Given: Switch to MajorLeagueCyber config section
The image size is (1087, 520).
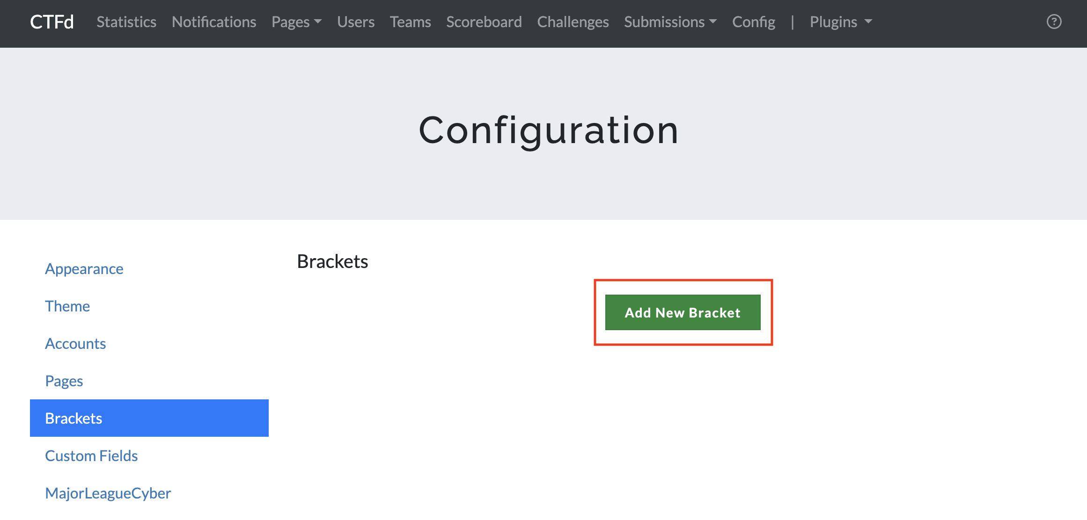Looking at the screenshot, I should coord(108,493).
